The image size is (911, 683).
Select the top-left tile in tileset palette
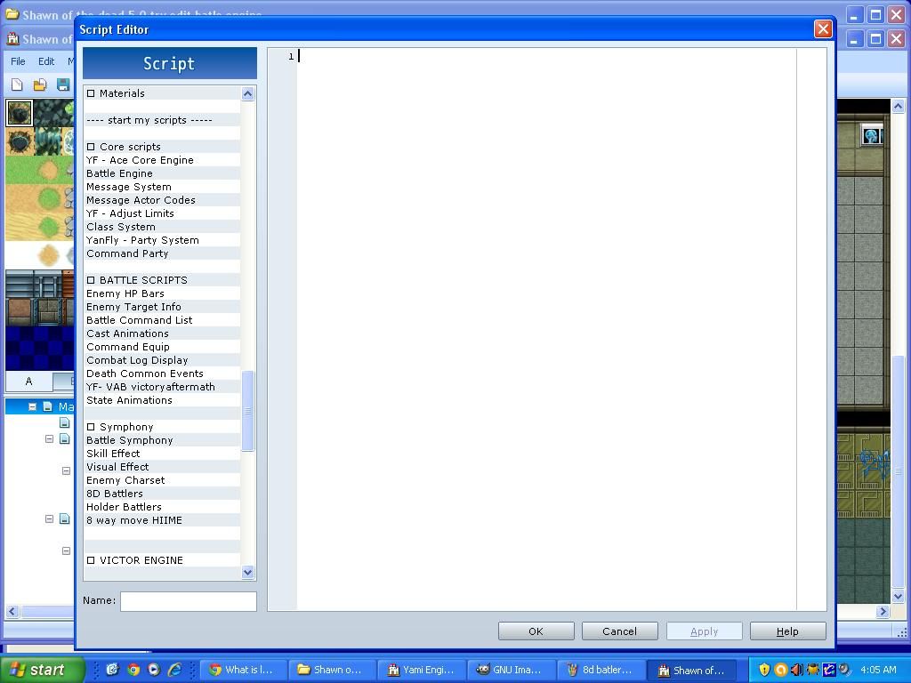pyautogui.click(x=19, y=113)
